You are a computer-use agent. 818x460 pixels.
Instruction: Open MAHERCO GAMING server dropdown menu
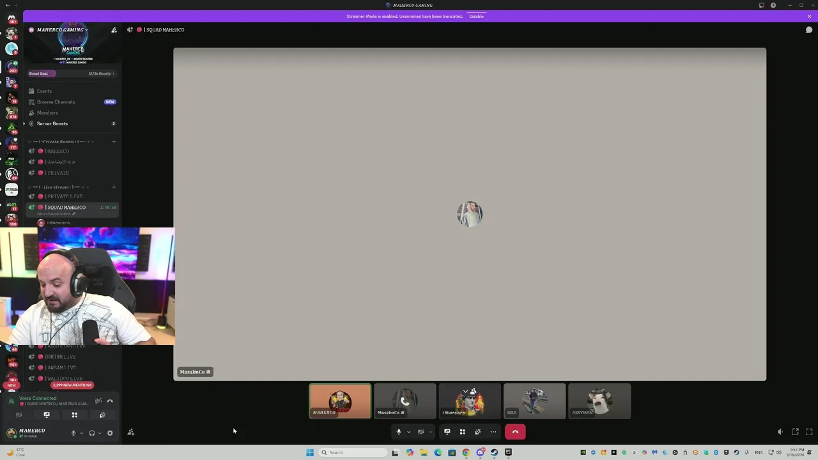pyautogui.click(x=62, y=30)
